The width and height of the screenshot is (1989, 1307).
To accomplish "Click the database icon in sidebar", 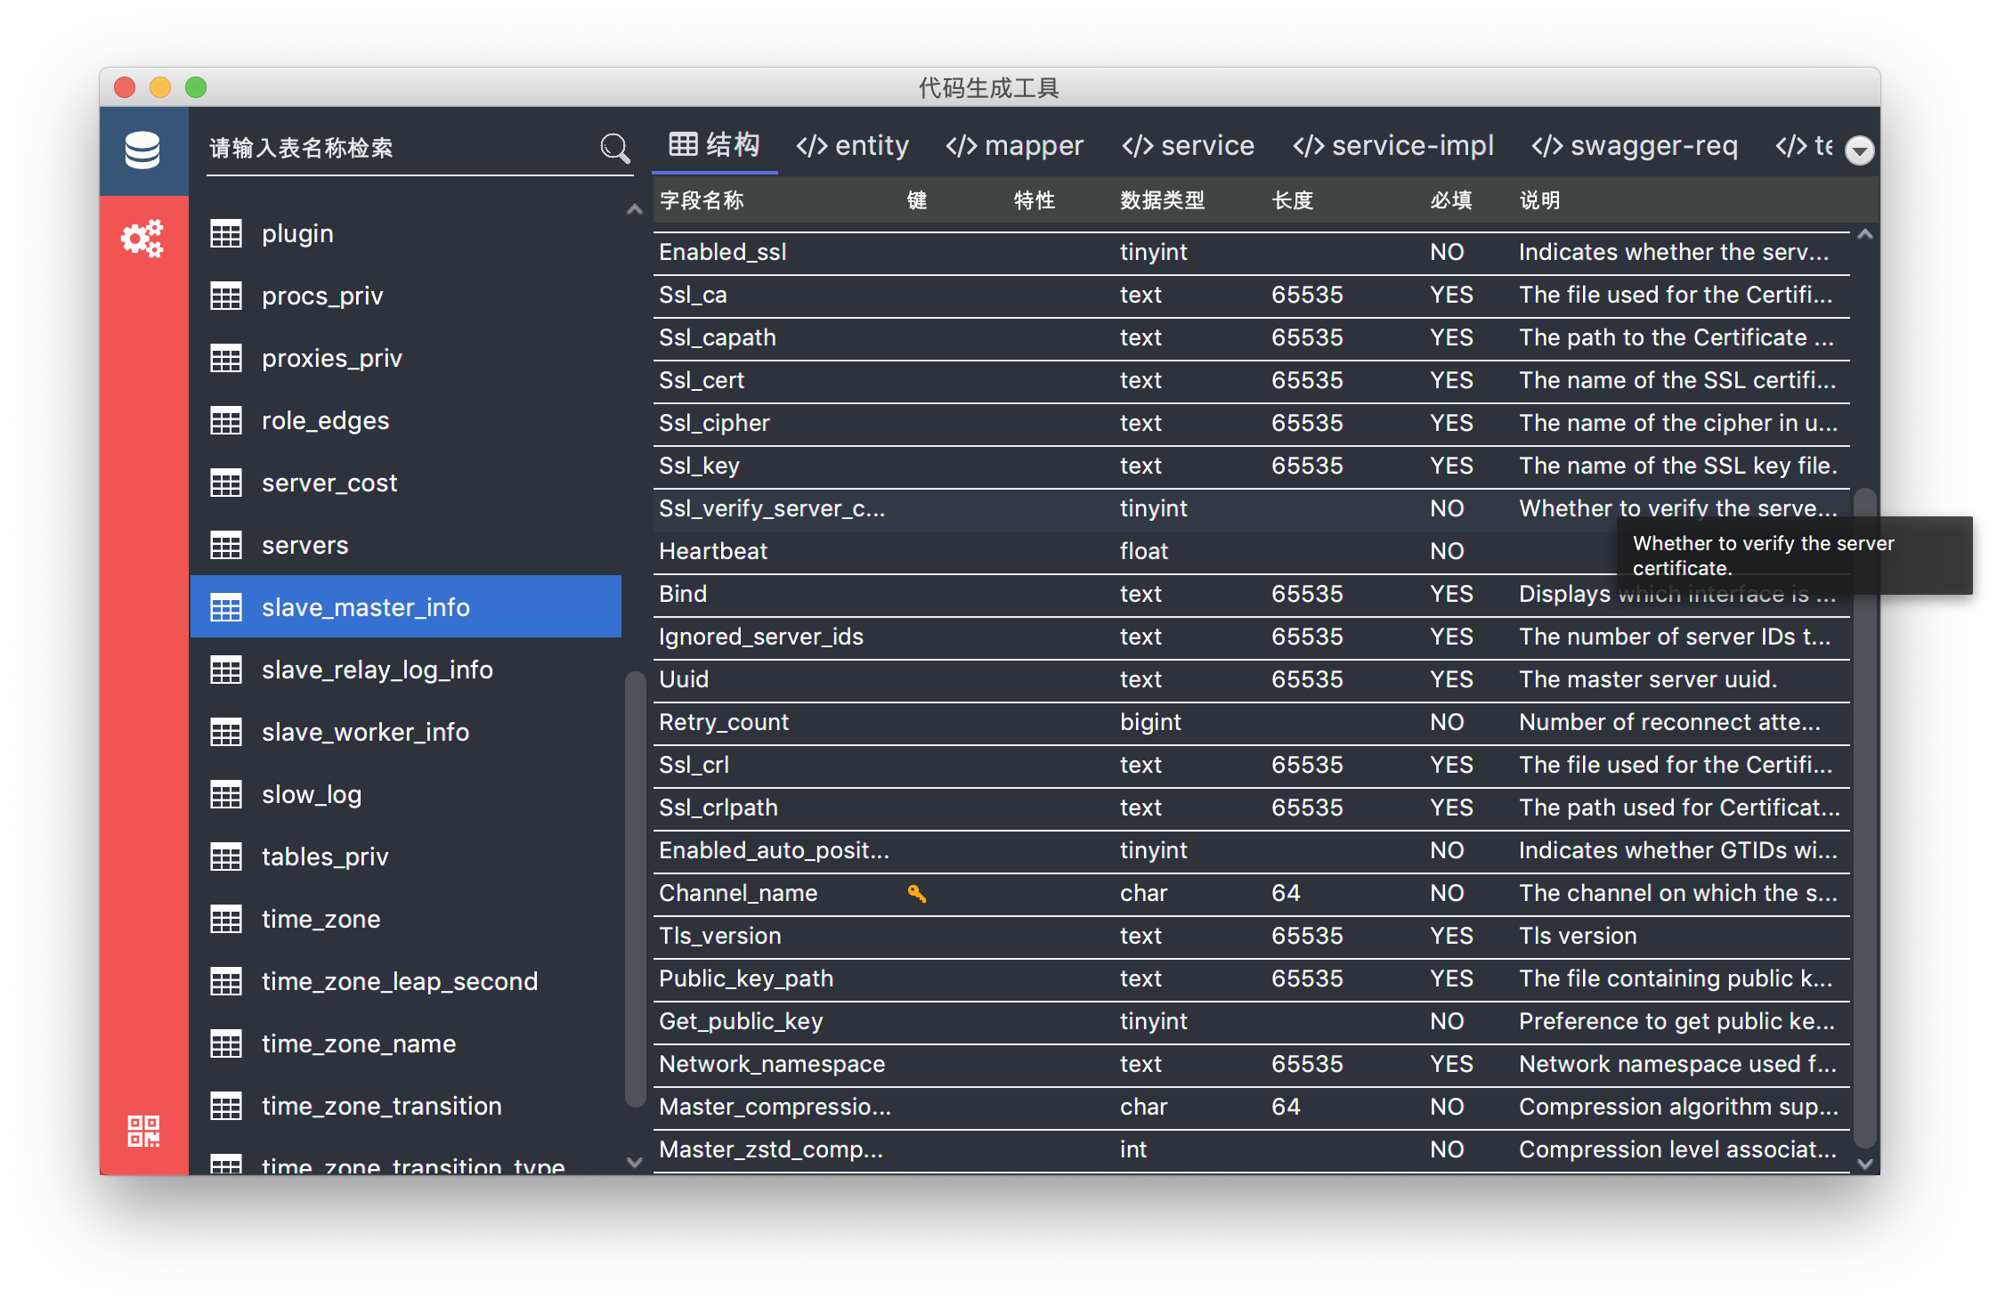I will pyautogui.click(x=142, y=150).
